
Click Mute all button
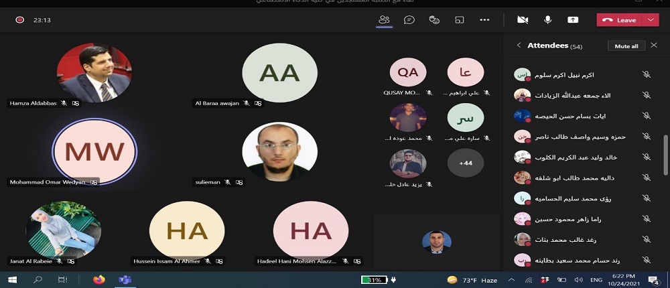tap(626, 46)
